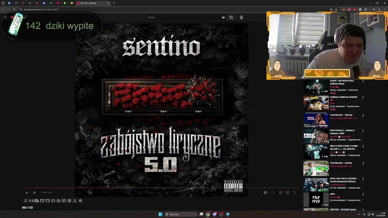Image resolution: width=388 pixels, height=218 pixels.
Task: Click the YouTube search magnifier button
Action: pyautogui.click(x=231, y=17)
